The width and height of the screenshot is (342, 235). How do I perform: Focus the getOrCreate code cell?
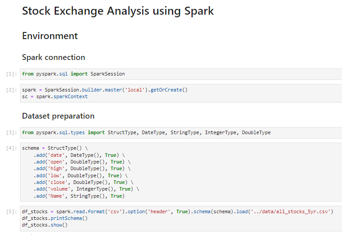click(181, 93)
